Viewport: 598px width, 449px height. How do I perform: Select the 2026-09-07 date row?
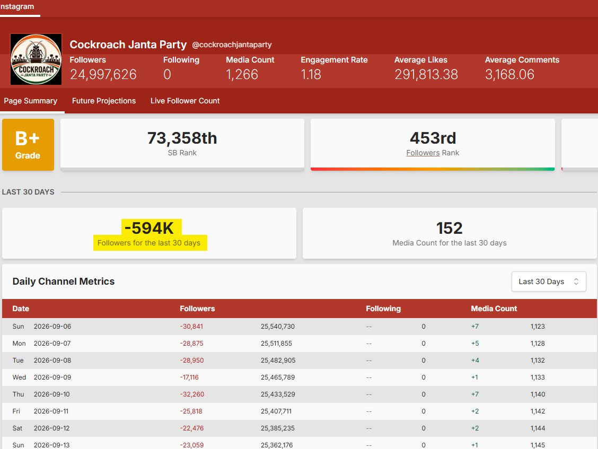click(300, 344)
